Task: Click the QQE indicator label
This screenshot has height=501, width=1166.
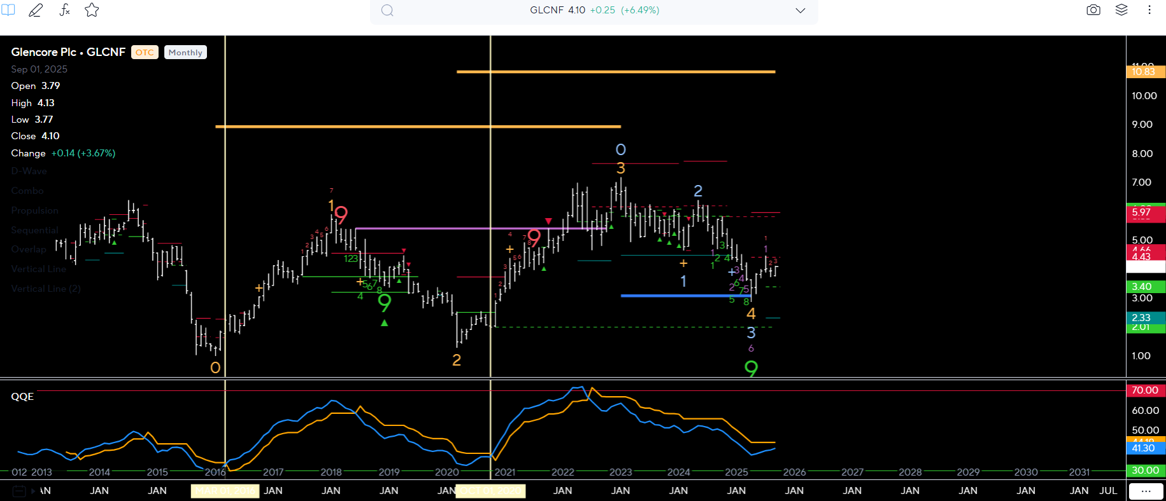Action: tap(22, 397)
